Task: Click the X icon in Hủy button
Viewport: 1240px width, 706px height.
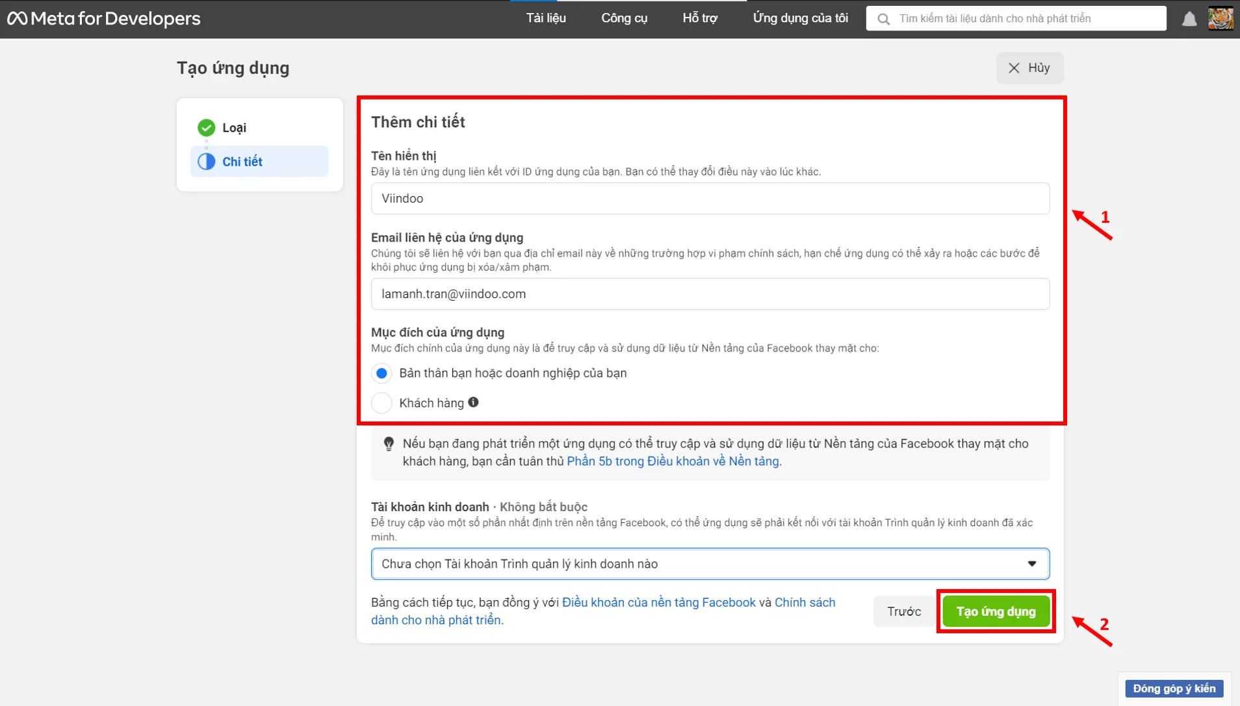Action: [x=1014, y=68]
